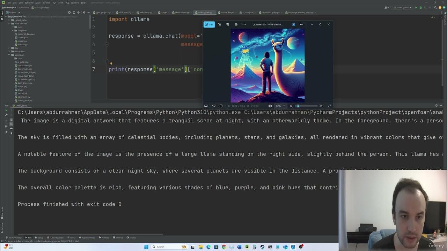Click the select opened file target icon

pyautogui.click(x=69, y=13)
